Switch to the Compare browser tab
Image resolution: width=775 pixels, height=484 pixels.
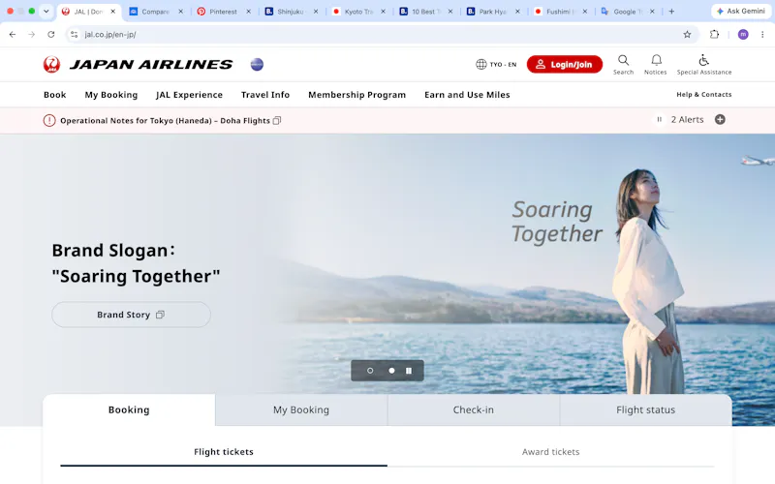[156, 12]
